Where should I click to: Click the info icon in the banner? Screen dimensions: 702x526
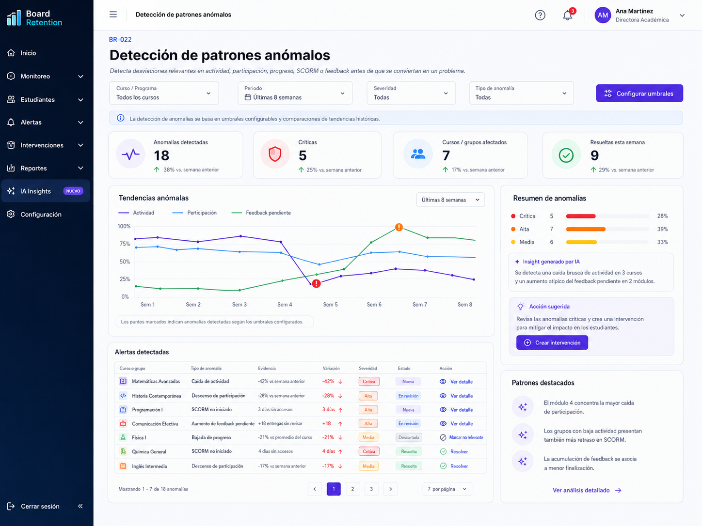tap(121, 118)
